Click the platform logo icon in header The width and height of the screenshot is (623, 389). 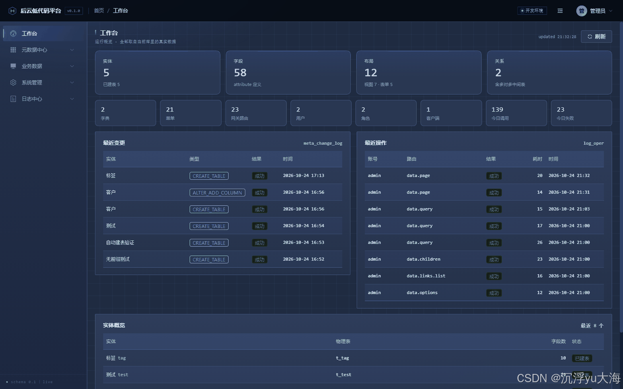coord(13,11)
